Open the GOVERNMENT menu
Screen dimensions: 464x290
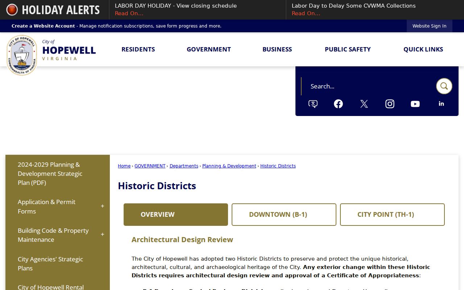point(209,49)
